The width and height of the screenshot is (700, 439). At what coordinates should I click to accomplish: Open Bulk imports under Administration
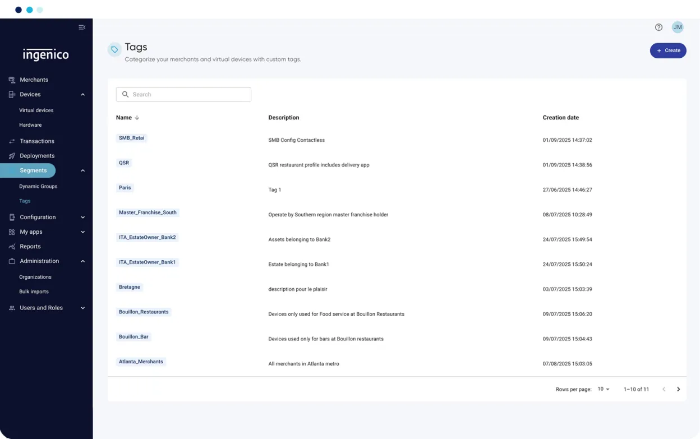click(34, 292)
